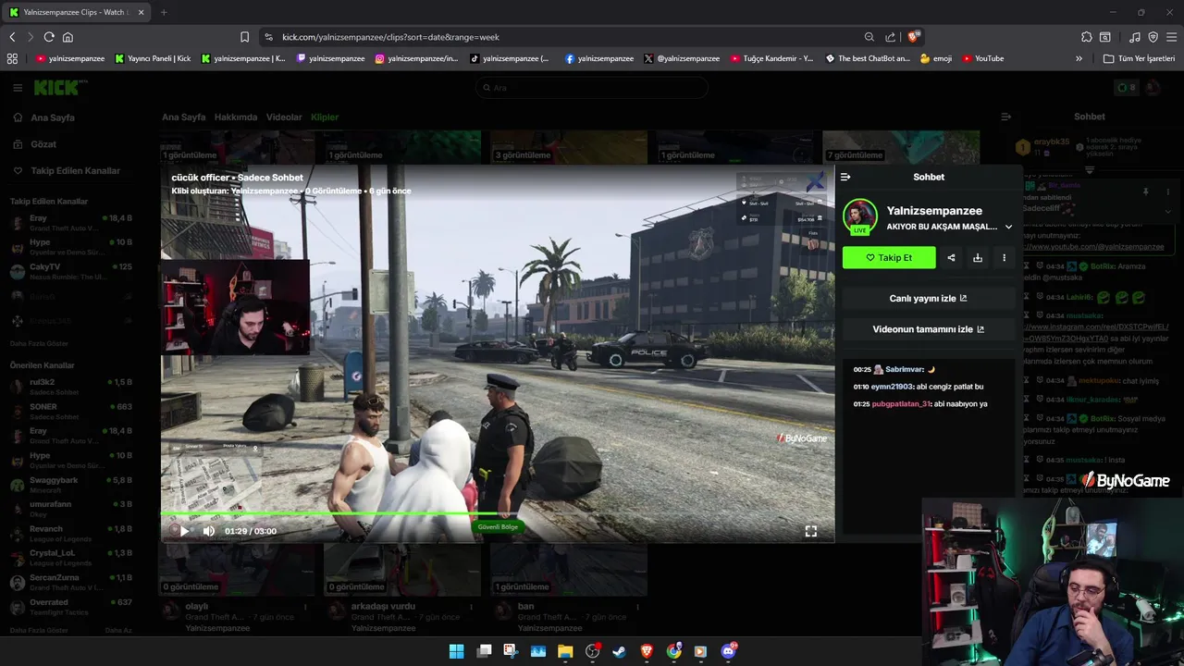1184x666 pixels.
Task: Go back with browser back arrow
Action: click(x=12, y=37)
